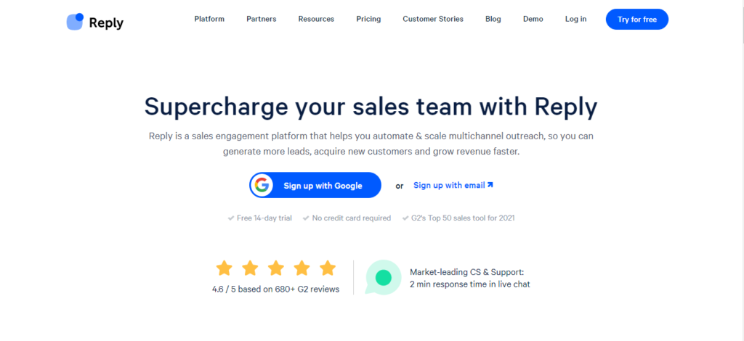
Task: Click the Log in link
Action: pyautogui.click(x=575, y=19)
